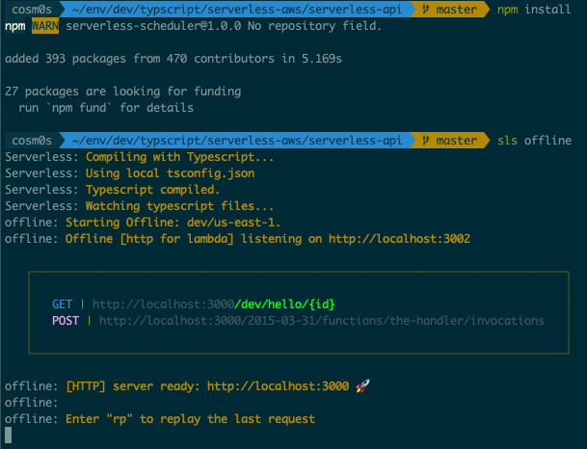
Task: Click the 'sls offline' command text
Action: point(534,141)
